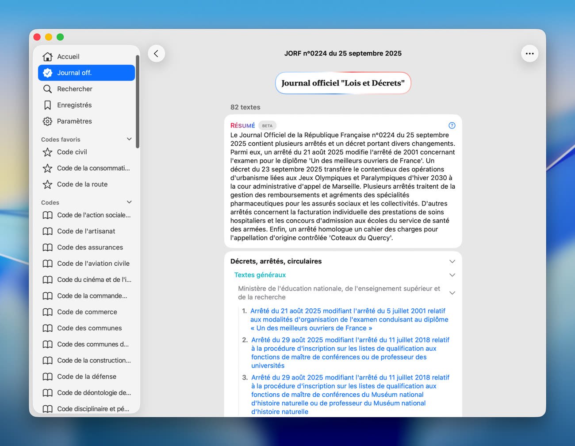Collapse the Décrets, arrêtés, circulaires section

[452, 261]
